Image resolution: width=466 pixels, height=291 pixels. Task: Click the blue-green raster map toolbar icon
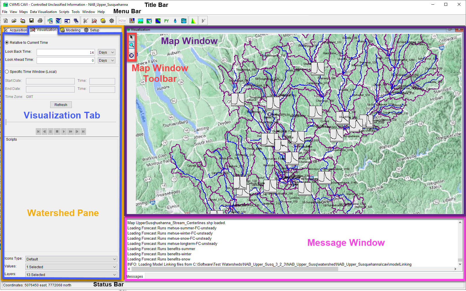tap(158, 21)
